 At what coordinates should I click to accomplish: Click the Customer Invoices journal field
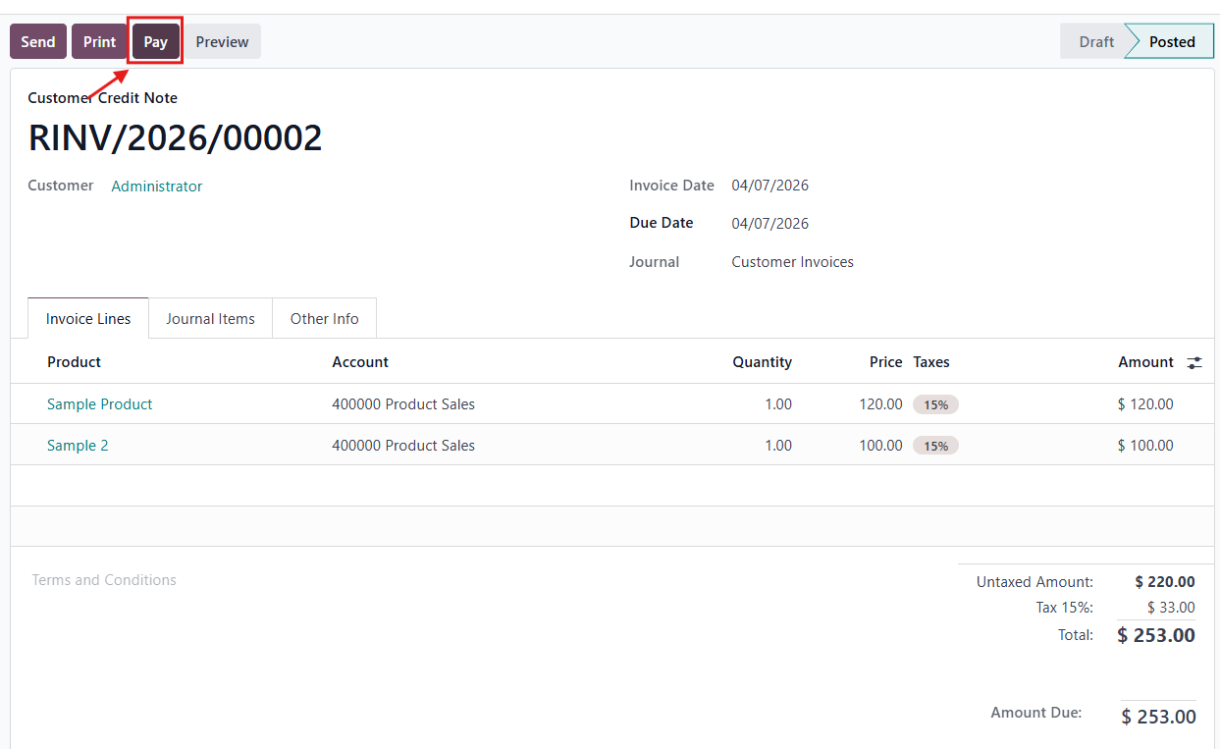point(792,262)
